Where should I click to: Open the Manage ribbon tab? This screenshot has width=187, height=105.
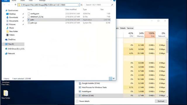click(x=42, y=1)
